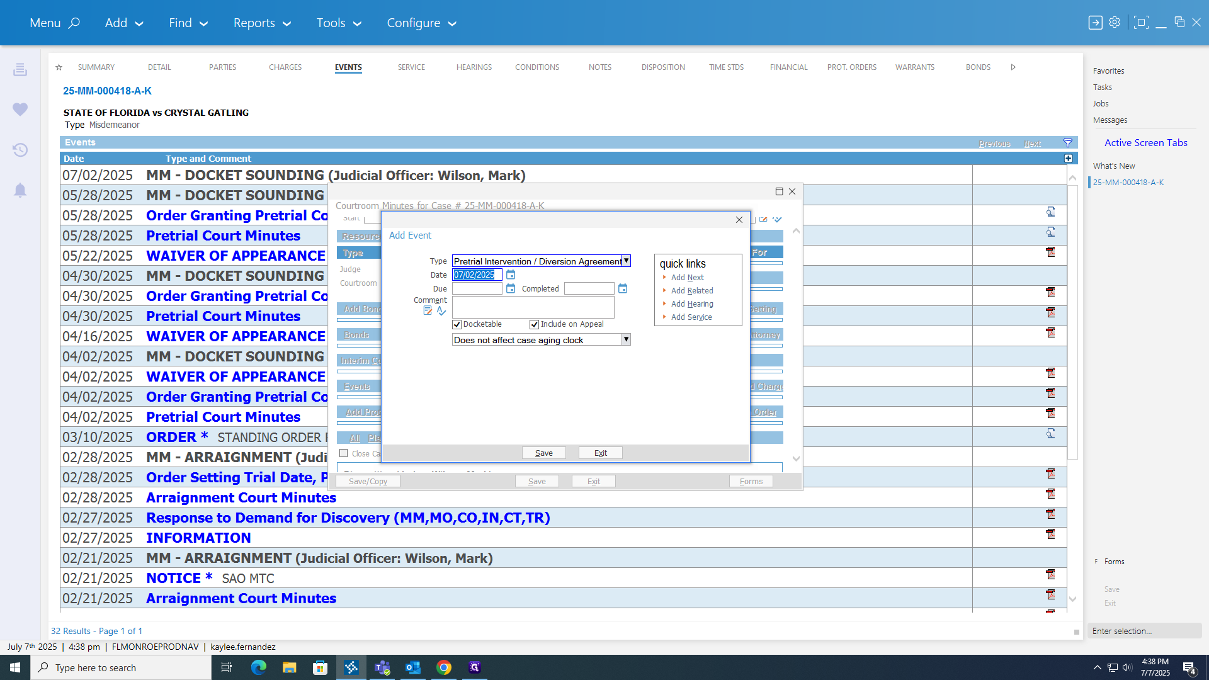Screen dimensions: 1209x680
Task: Switch to the FINANCIAL tab
Action: (x=788, y=67)
